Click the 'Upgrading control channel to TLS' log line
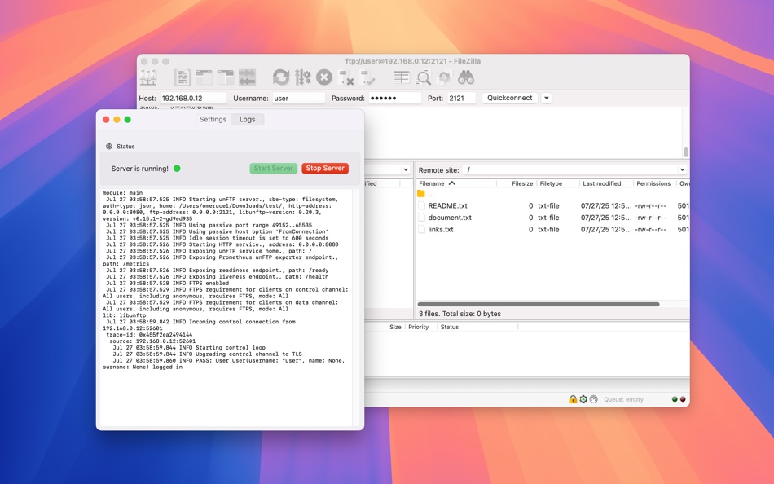This screenshot has height=484, width=774. [207, 354]
